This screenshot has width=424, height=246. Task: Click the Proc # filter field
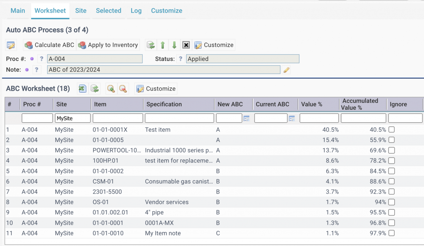tap(37, 118)
